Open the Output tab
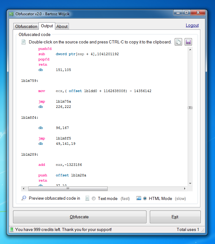The height and width of the screenshot is (244, 215). 47,26
